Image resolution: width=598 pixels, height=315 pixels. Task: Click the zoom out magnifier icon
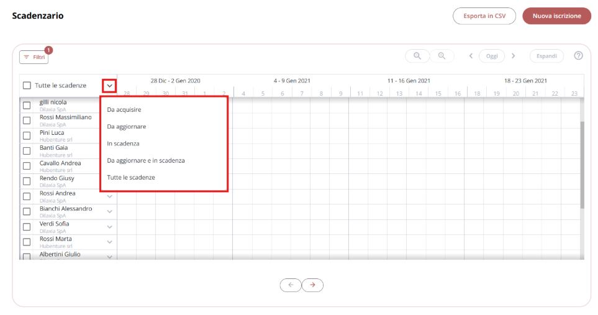pyautogui.click(x=417, y=56)
